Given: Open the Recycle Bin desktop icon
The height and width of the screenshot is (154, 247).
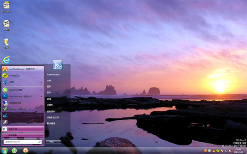Looking at the screenshot, I should [x=6, y=44].
